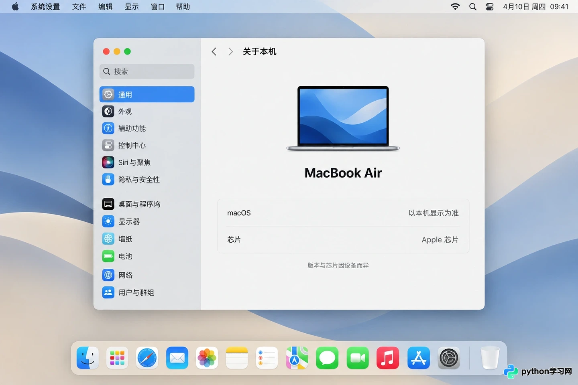578x385 pixels.
Task: Open the Trash in the Dock
Action: (x=490, y=358)
